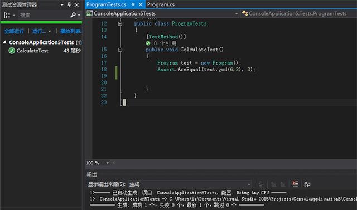Screen dimensions: 357x210
Task: Click Run All tests link
Action: pos(14,31)
